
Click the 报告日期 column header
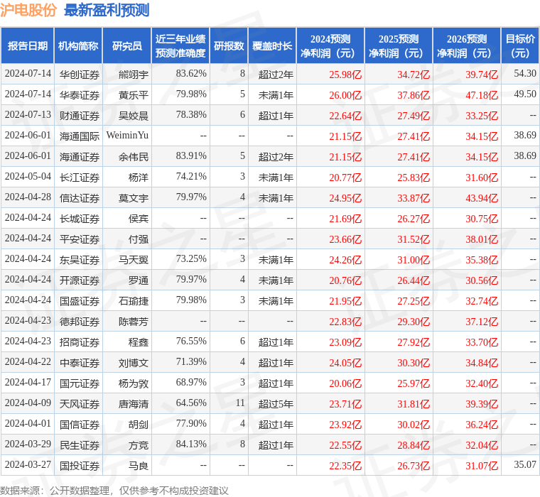click(27, 45)
